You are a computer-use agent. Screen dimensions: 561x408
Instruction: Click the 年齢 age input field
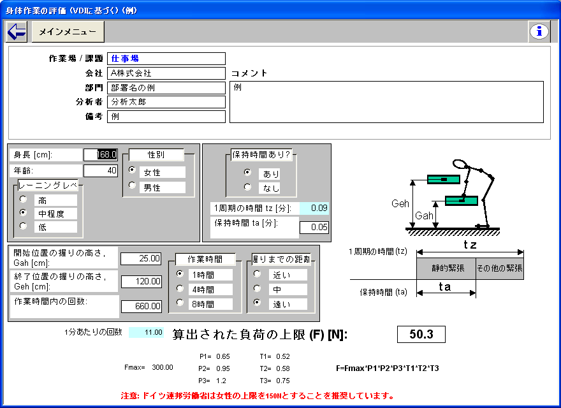coord(101,170)
